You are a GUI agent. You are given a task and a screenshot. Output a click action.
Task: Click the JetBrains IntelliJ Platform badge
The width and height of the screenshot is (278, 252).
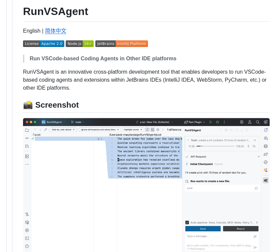coord(122,44)
